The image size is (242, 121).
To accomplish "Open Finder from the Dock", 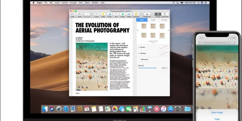I will click(x=45, y=109).
